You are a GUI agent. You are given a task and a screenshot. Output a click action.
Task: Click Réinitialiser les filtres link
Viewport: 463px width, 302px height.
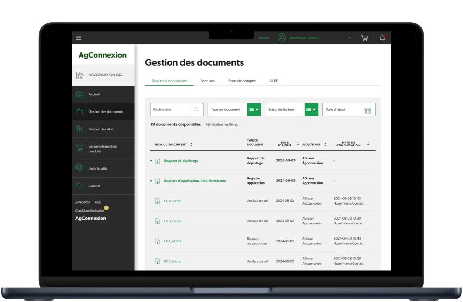pyautogui.click(x=221, y=124)
